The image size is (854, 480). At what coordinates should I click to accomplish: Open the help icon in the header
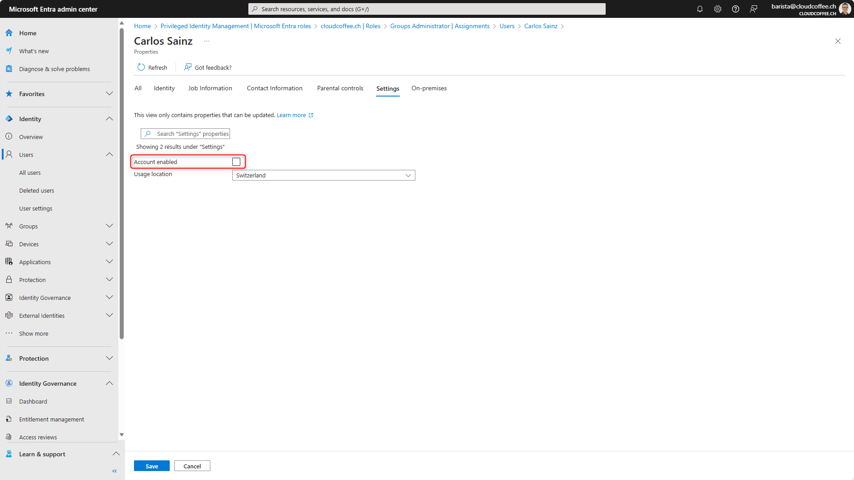[736, 9]
